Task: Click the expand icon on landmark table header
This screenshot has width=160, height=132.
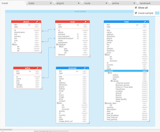Action: (x=87, y=68)
